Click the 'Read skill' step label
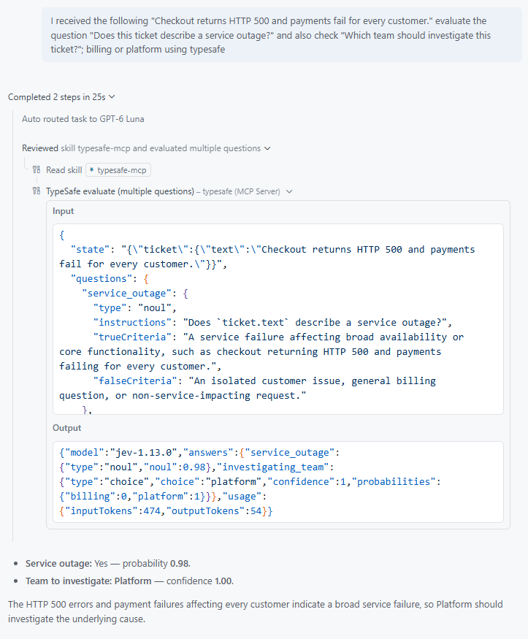 click(x=64, y=170)
